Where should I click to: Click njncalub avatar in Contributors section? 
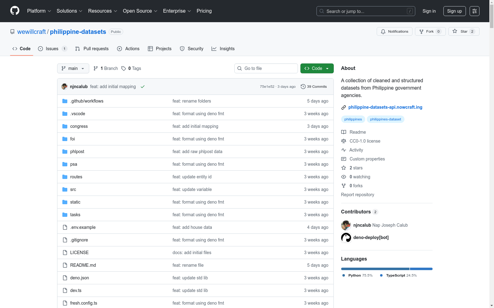point(346,225)
